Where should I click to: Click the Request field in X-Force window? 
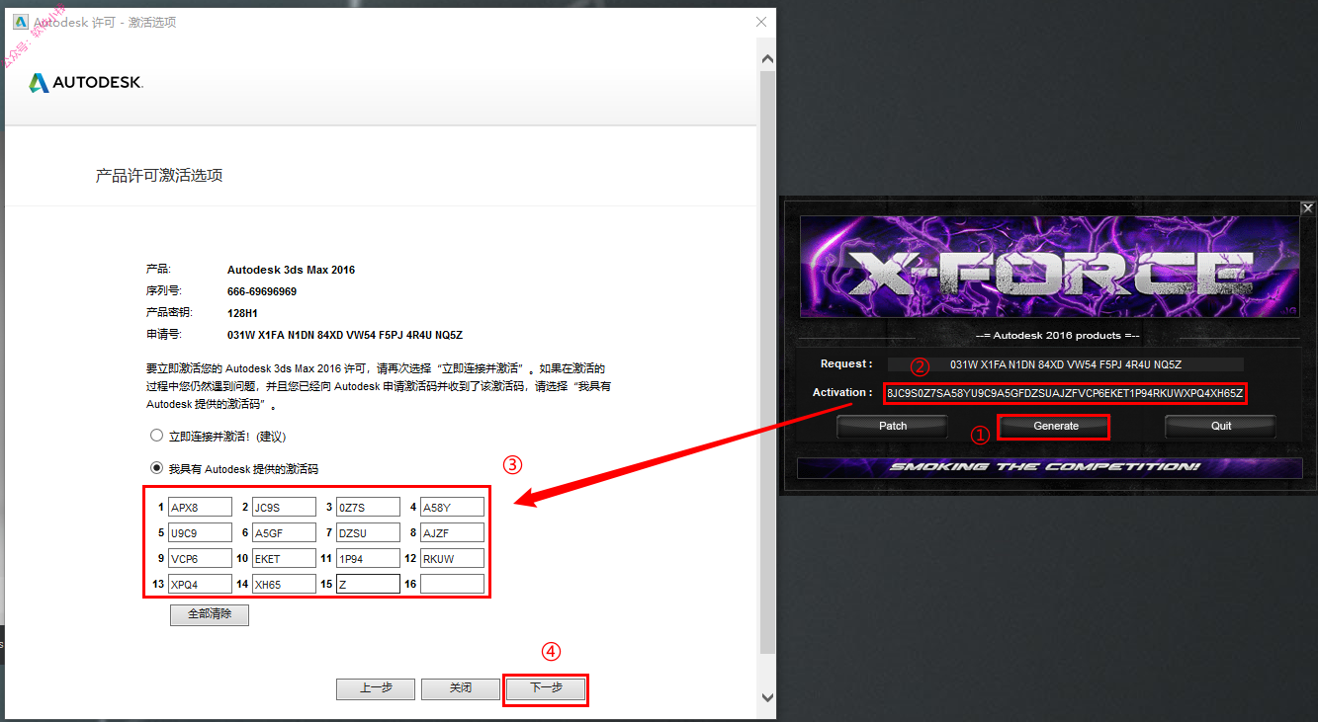tap(1065, 364)
